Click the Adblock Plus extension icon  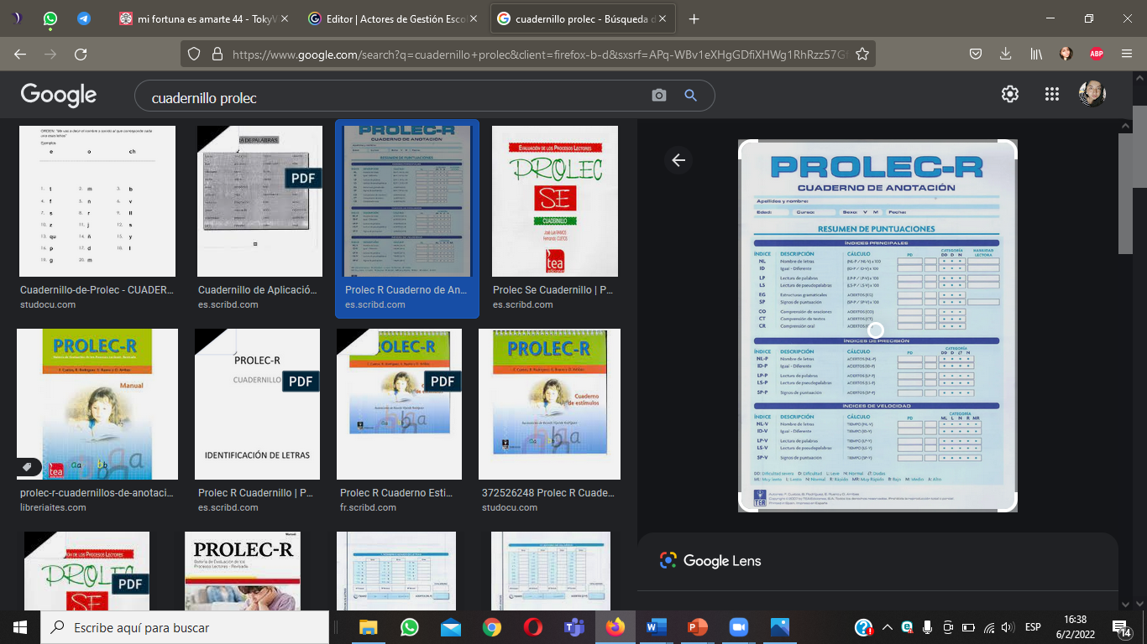coord(1096,53)
